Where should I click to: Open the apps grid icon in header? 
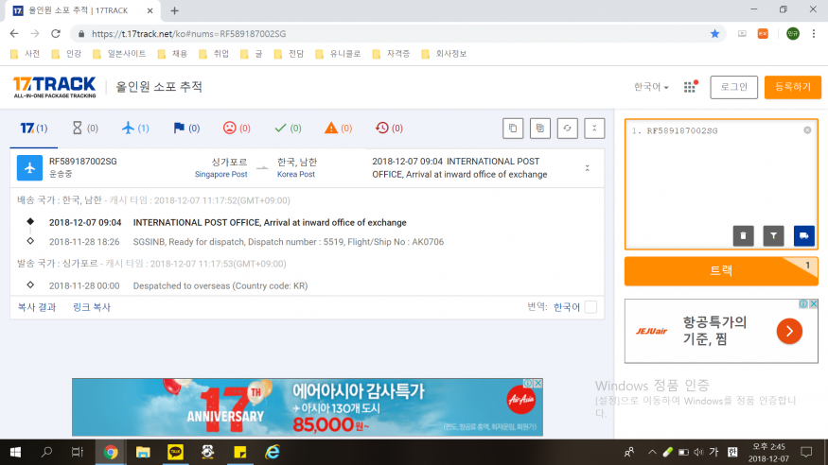(690, 87)
